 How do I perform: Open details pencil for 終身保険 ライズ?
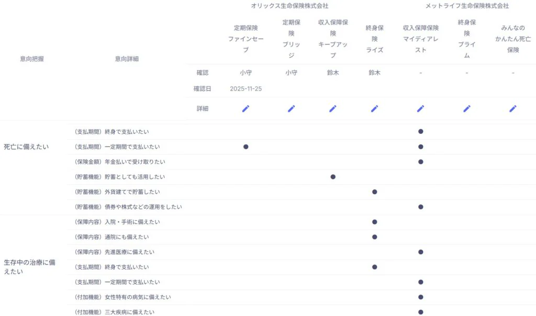pos(375,109)
